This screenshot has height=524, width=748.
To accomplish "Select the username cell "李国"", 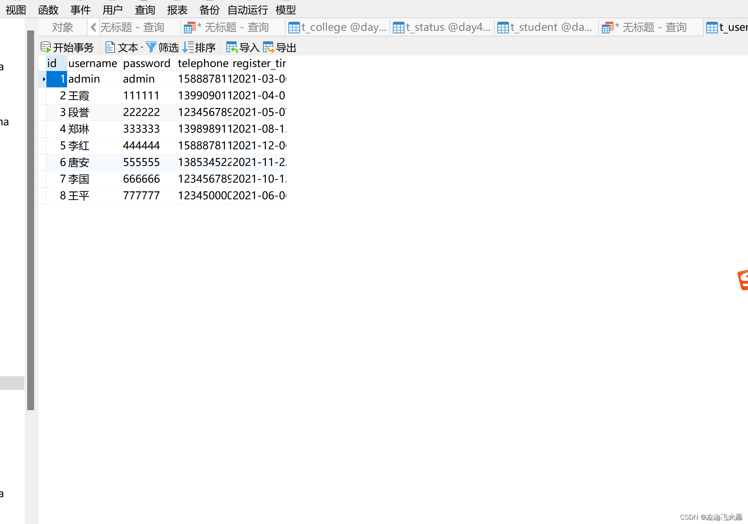I will (x=94, y=179).
